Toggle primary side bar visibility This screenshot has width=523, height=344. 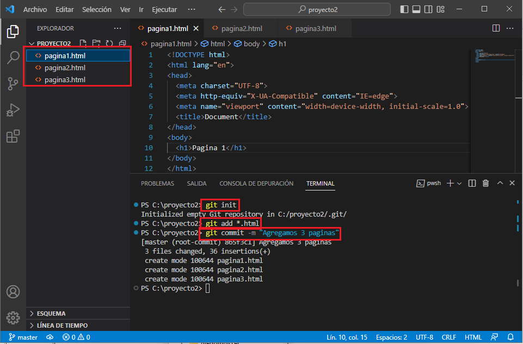tap(404, 9)
